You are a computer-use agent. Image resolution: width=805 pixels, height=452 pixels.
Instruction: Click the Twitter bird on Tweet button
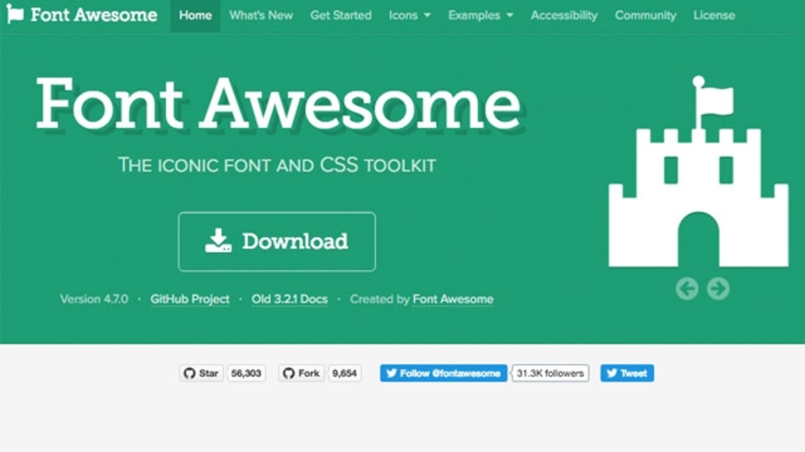pos(611,374)
